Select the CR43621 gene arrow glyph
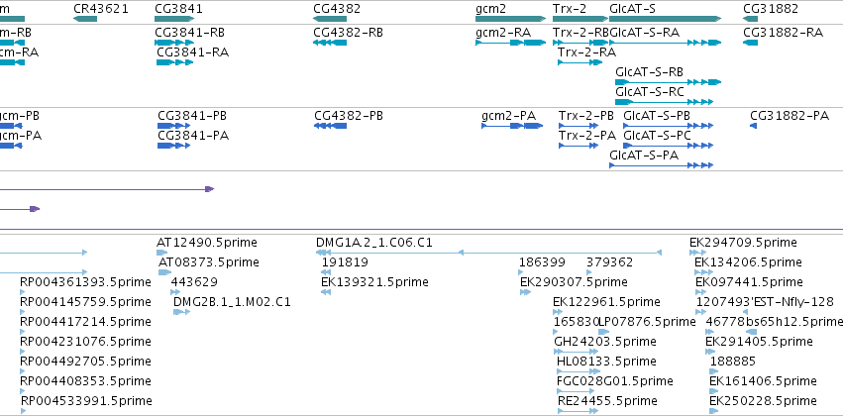 85,19
